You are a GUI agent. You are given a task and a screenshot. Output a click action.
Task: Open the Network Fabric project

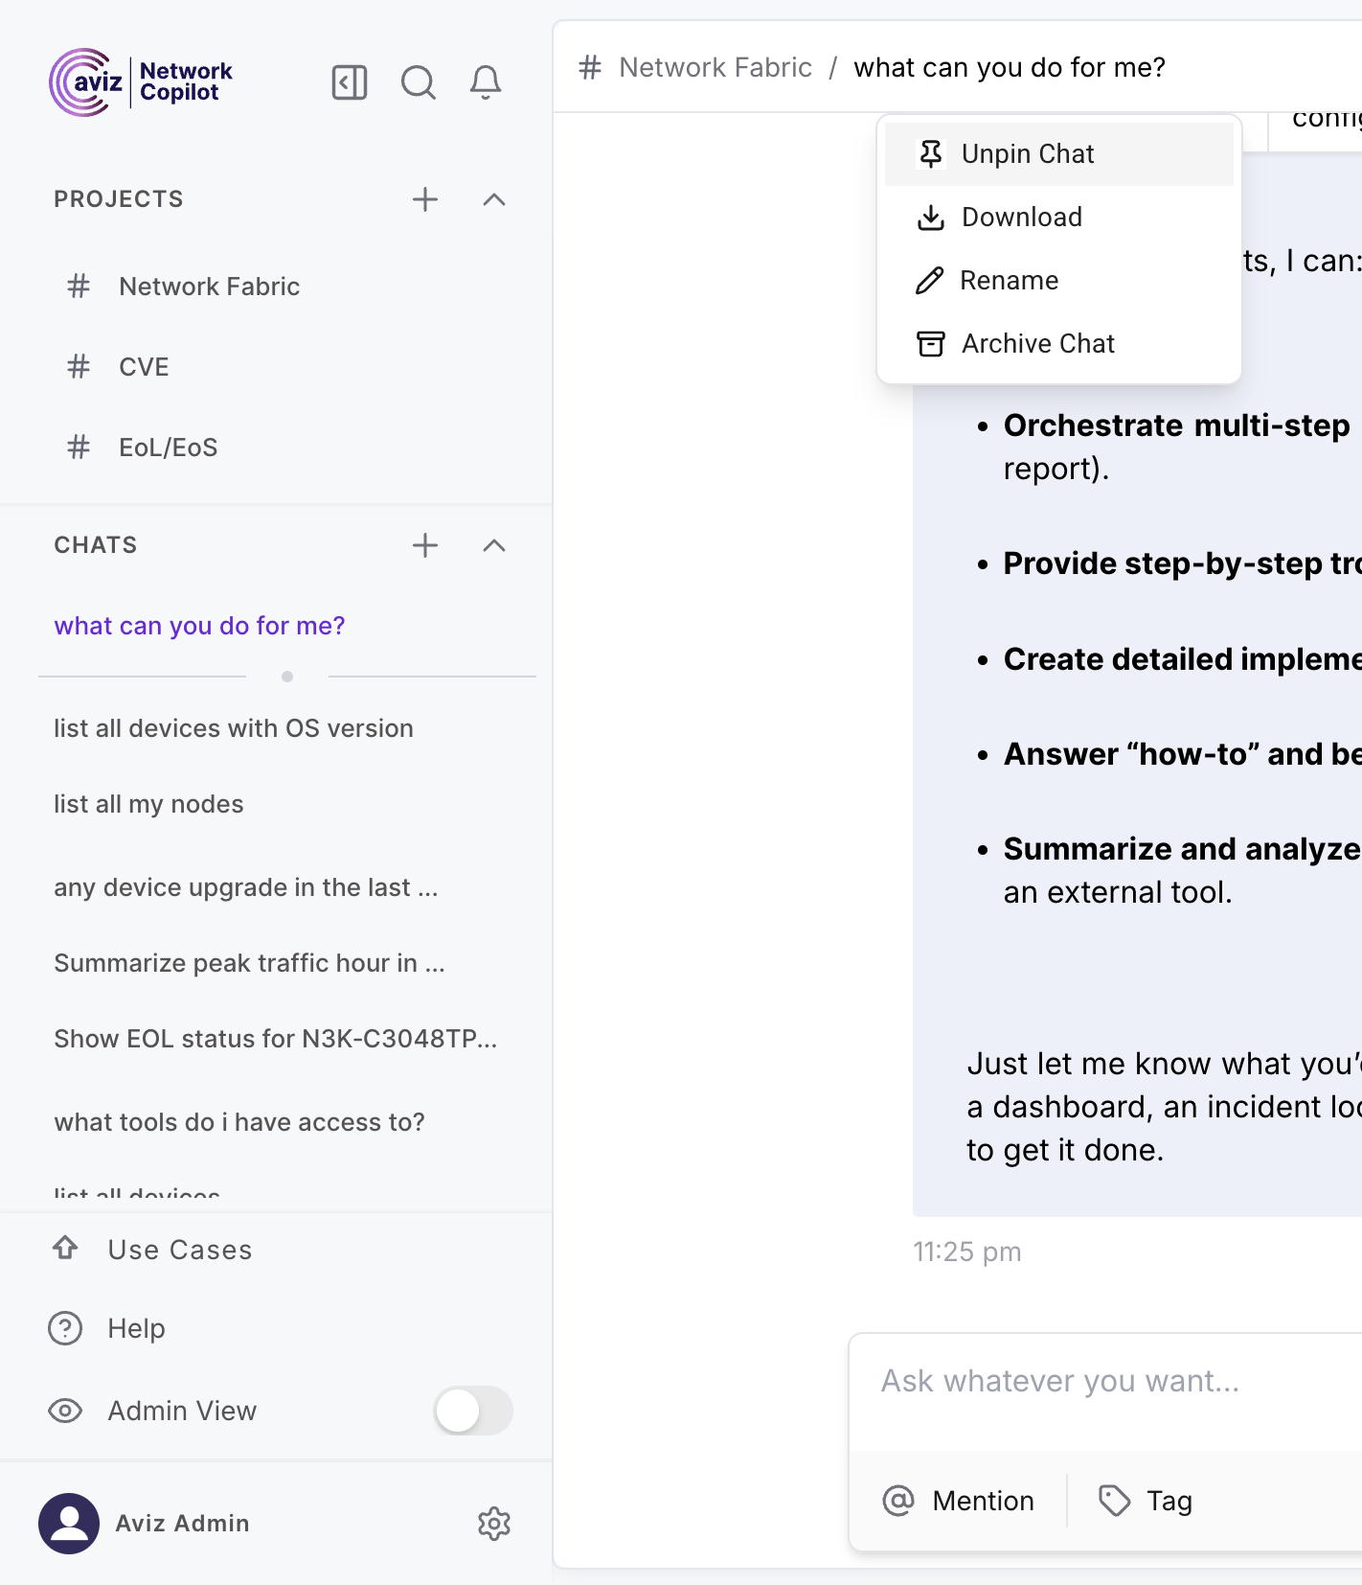(x=209, y=287)
